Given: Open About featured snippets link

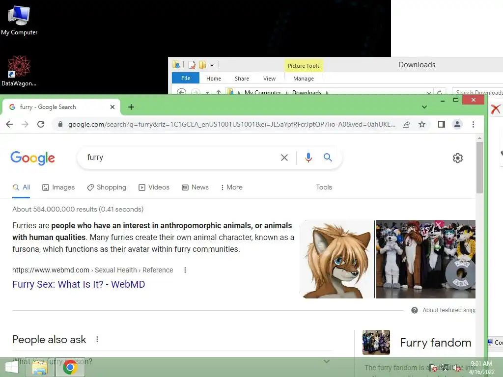Looking at the screenshot, I should (x=449, y=310).
